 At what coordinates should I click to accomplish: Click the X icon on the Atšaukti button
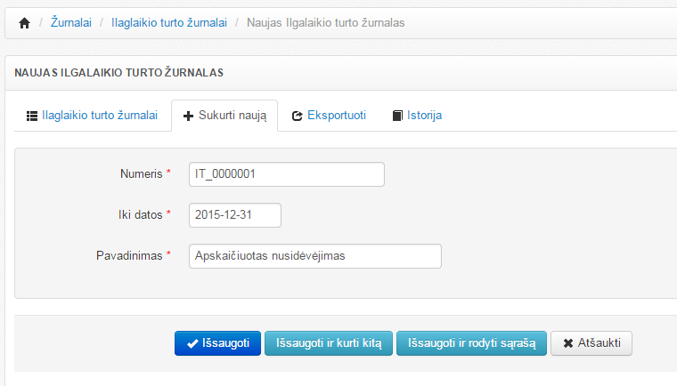pyautogui.click(x=568, y=343)
